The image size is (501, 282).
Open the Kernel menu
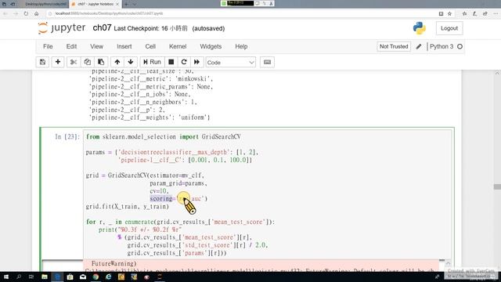(x=178, y=47)
